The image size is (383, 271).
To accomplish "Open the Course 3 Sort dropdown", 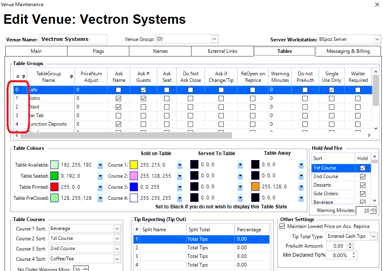I will [x=117, y=249].
